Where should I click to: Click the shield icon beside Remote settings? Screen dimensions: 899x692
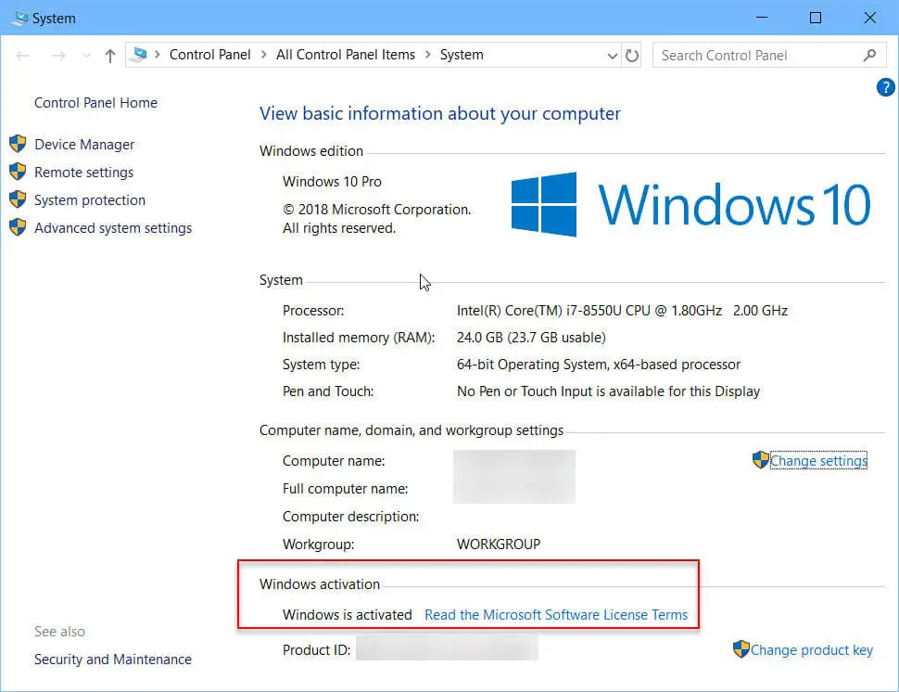19,172
